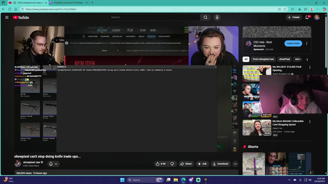
Task: Open the browser extensions puzzle icon
Action: (292, 9)
